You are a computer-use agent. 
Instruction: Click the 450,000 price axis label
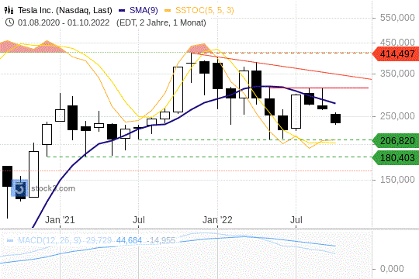(397, 42)
